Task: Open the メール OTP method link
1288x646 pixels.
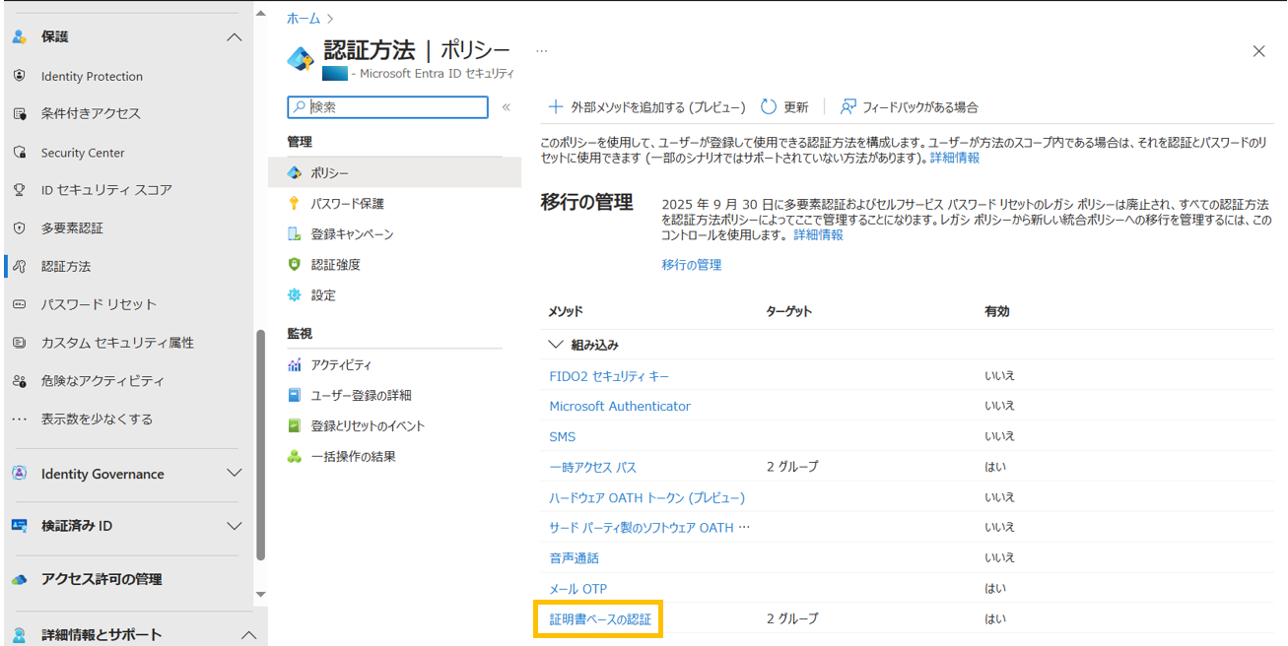Action: (x=577, y=588)
